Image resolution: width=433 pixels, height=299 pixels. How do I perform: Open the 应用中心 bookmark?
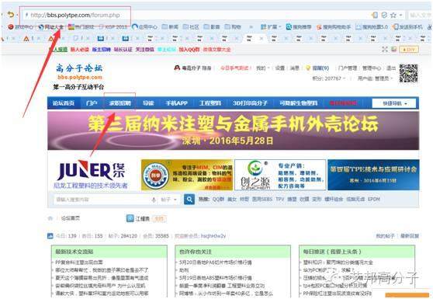click(144, 27)
